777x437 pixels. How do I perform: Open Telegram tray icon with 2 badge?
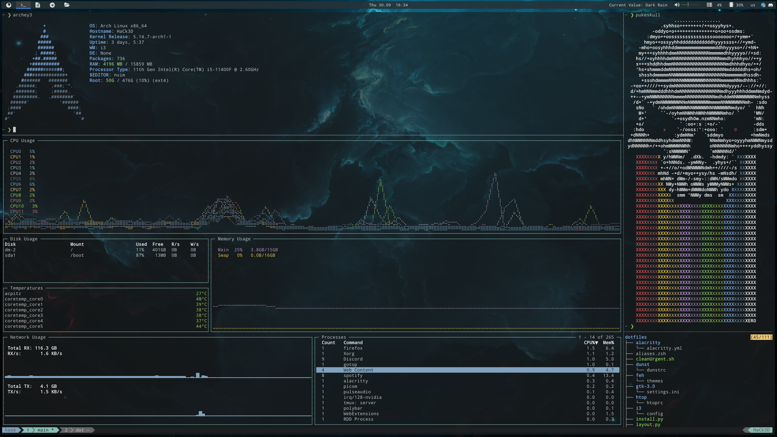(x=763, y=5)
